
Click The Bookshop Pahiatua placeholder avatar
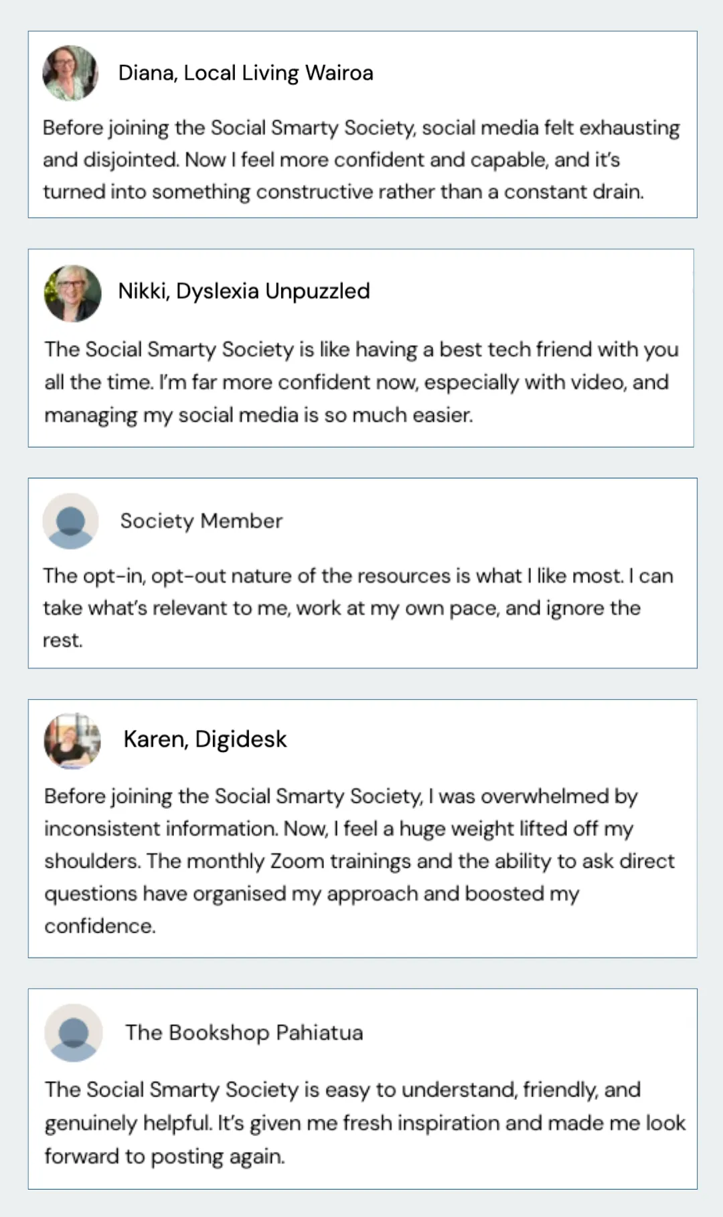click(x=73, y=1032)
